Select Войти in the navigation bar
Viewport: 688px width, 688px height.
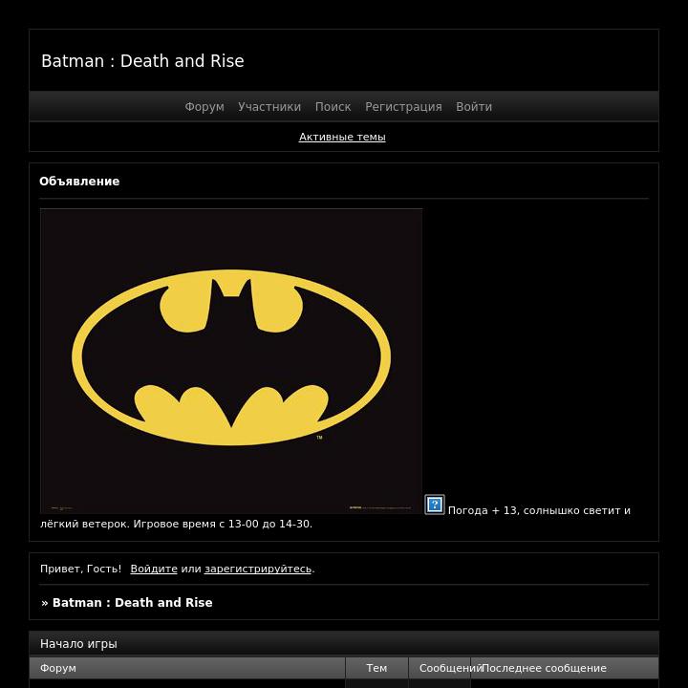(x=474, y=107)
